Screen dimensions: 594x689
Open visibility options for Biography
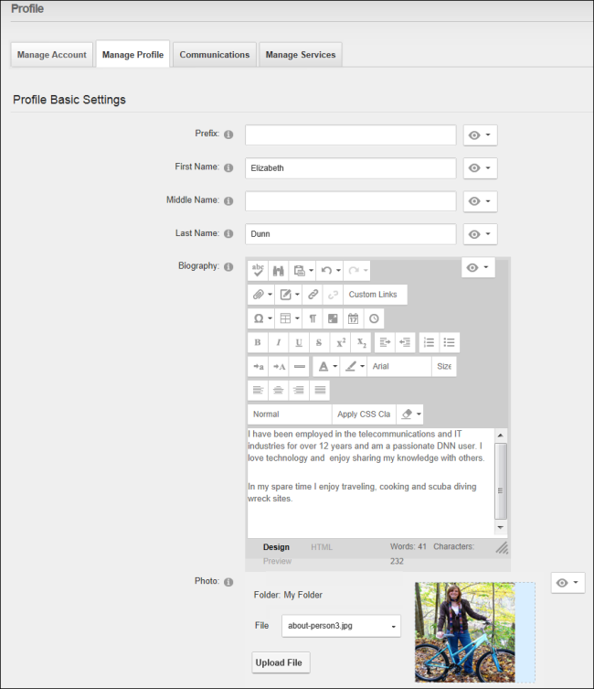478,267
